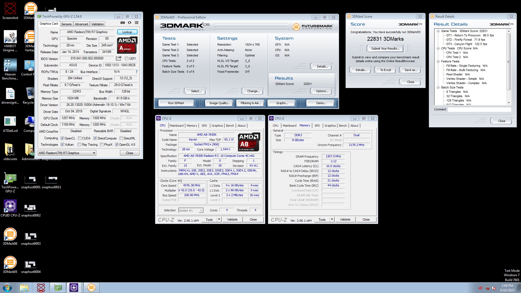
Task: Toggle the OpenCL checkbox
Action: tap(62, 138)
